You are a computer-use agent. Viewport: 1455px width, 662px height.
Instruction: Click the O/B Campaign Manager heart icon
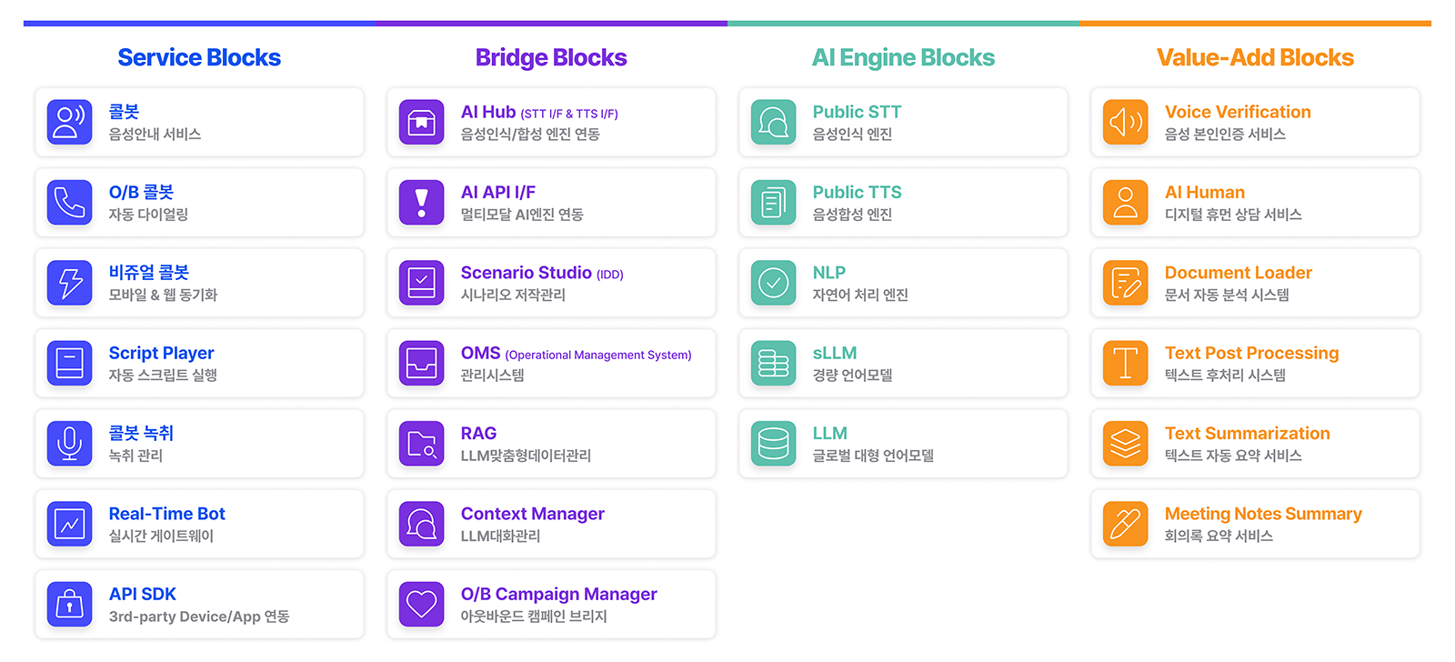[421, 605]
